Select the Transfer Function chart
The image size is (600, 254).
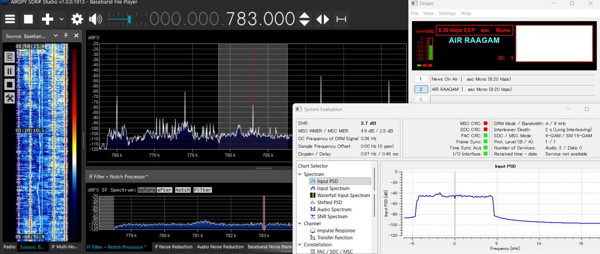pos(331,237)
